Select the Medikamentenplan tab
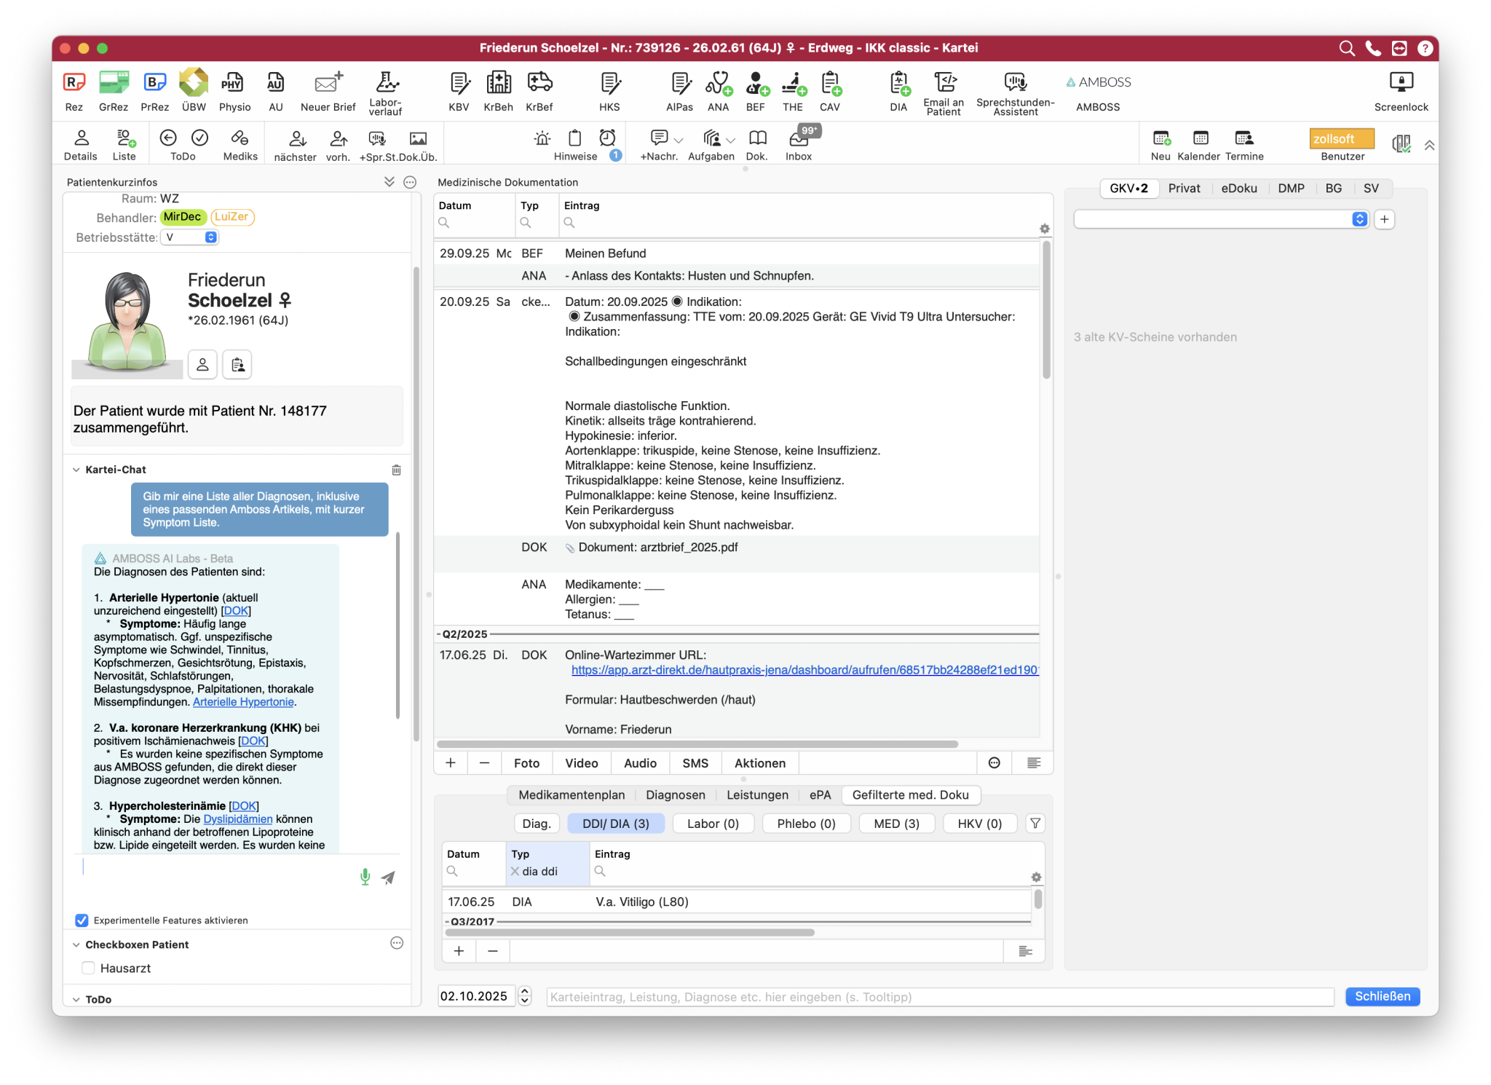1491x1085 pixels. coord(571,795)
